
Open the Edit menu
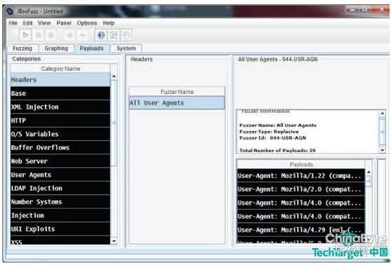(28, 23)
